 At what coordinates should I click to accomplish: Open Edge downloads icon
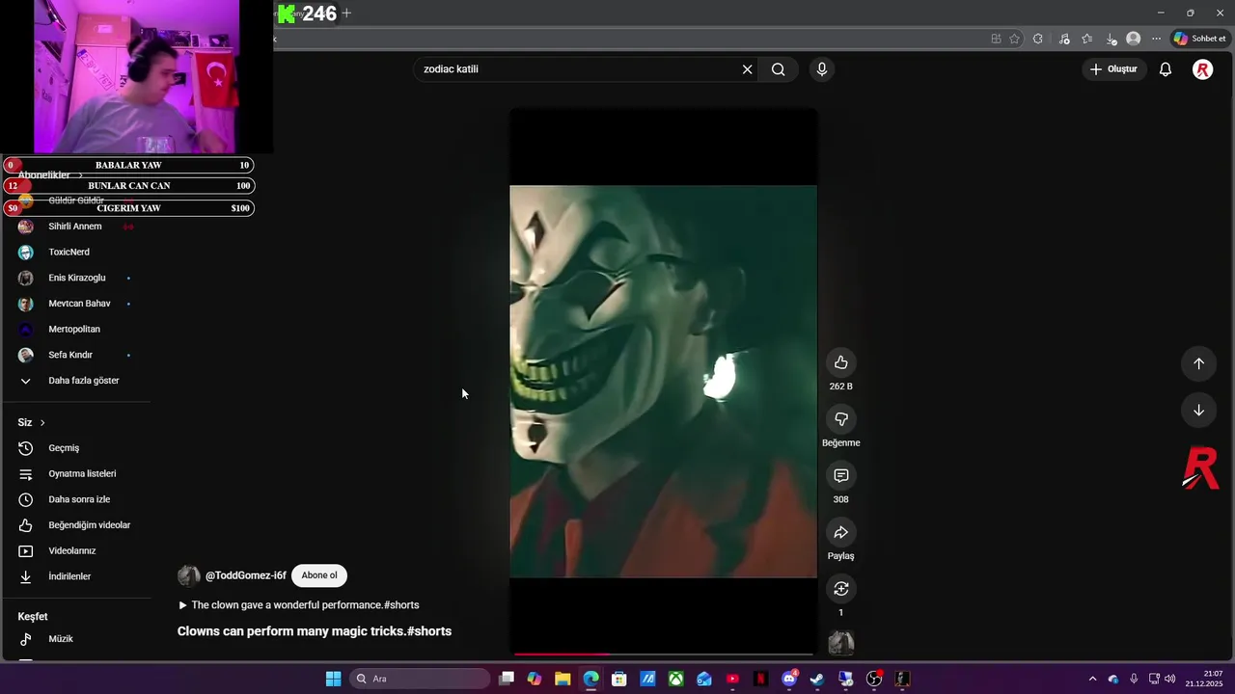pos(1111,39)
